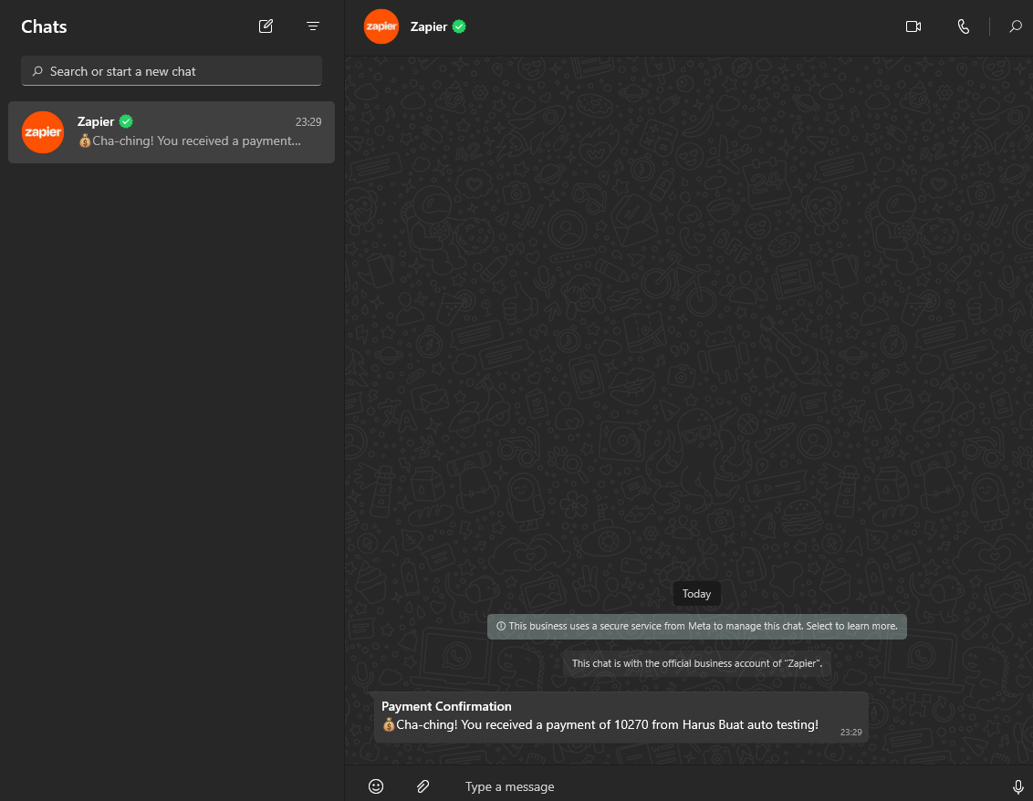Click the money bag emoji in message
This screenshot has width=1033, height=801.
point(388,724)
